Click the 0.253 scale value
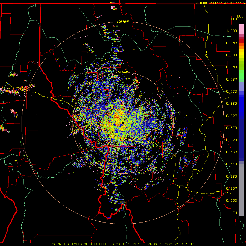The height and width of the screenshot is (246, 246). pyautogui.click(x=232, y=201)
